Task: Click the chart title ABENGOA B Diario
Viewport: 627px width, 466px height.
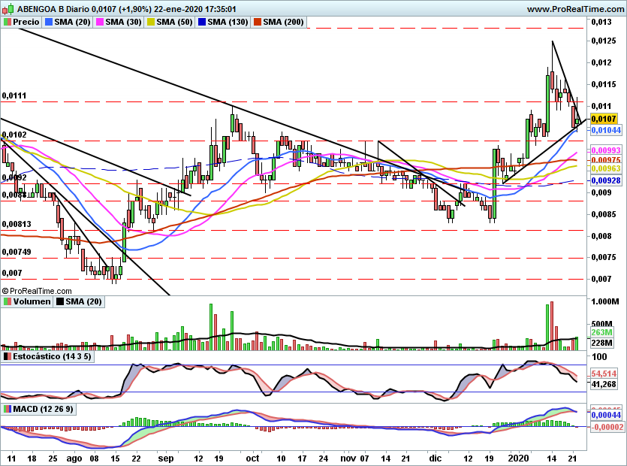Action: tap(53, 9)
